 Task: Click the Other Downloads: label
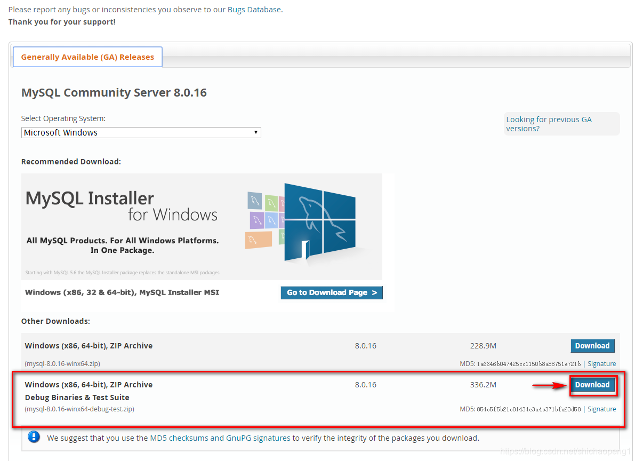click(55, 321)
